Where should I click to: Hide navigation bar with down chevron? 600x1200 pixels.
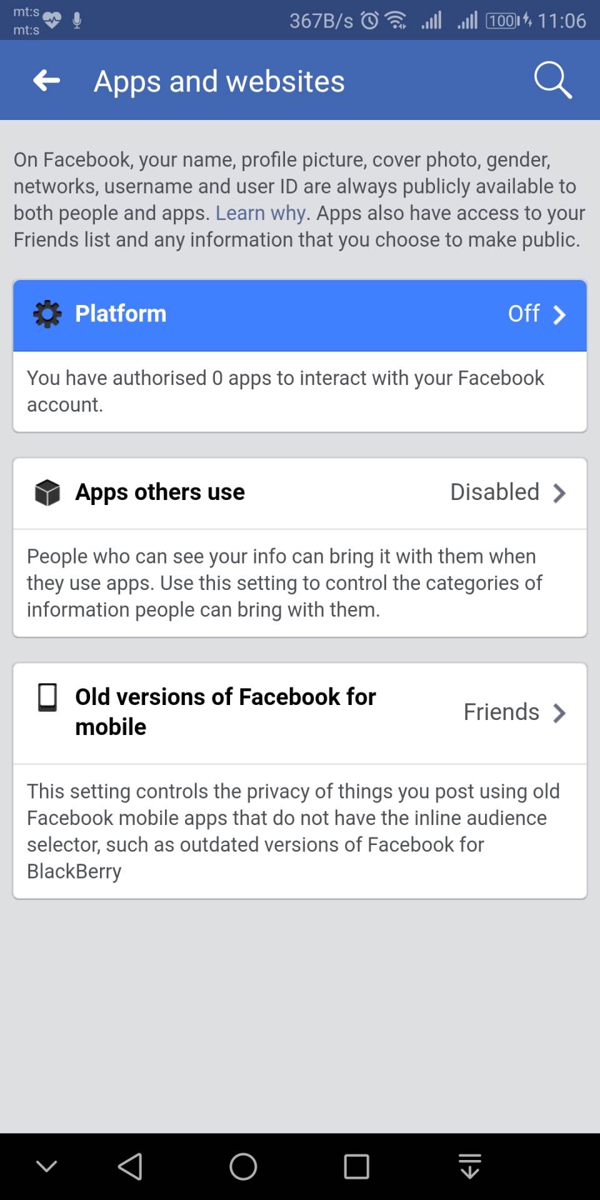coord(47,1166)
